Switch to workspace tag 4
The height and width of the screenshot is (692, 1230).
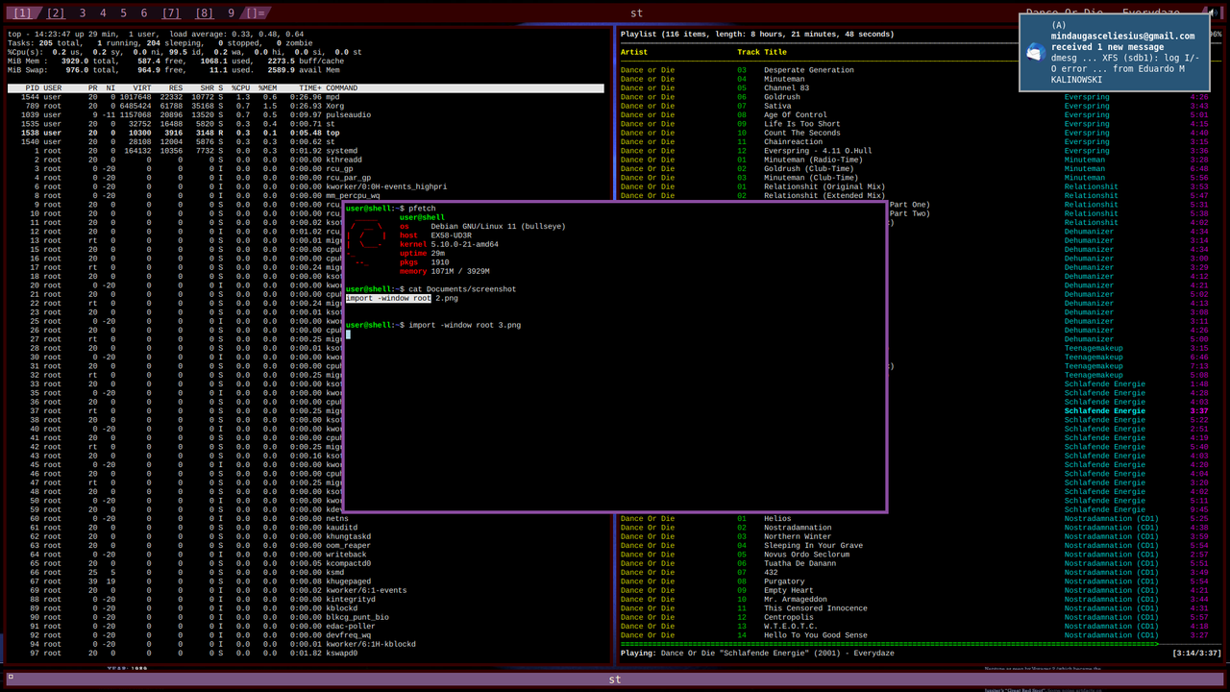pyautogui.click(x=103, y=13)
